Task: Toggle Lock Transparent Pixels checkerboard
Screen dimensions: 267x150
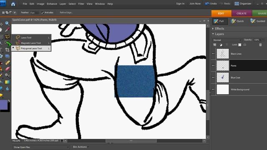Action: 240,45
